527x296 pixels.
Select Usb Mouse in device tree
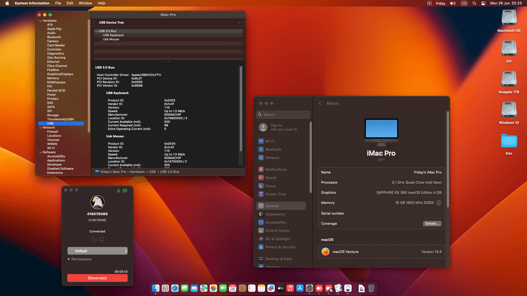pyautogui.click(x=111, y=39)
